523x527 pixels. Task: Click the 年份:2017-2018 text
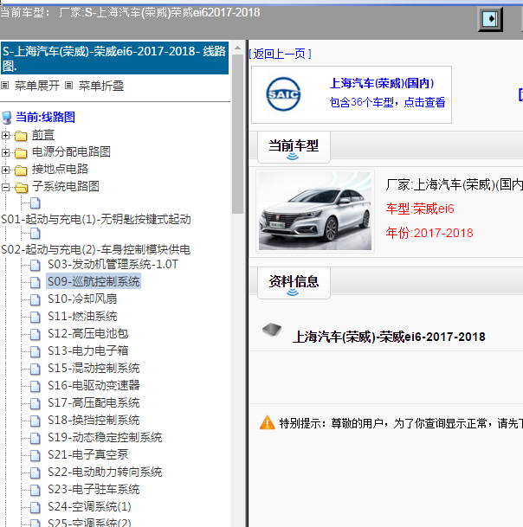point(429,233)
